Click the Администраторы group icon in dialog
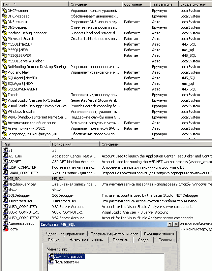The width and height of the screenshot is (212, 271). [51, 256]
